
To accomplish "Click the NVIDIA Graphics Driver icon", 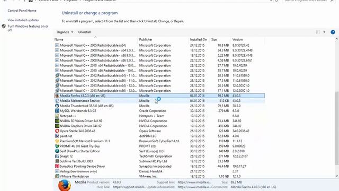I will [x=57, y=126].
